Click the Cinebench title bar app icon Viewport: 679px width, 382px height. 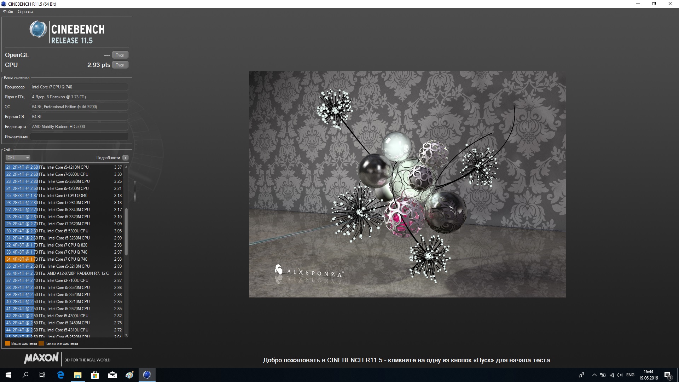(x=4, y=4)
